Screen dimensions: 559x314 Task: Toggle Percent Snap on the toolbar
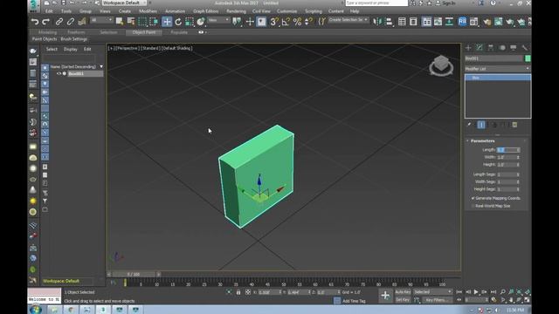[x=297, y=22]
